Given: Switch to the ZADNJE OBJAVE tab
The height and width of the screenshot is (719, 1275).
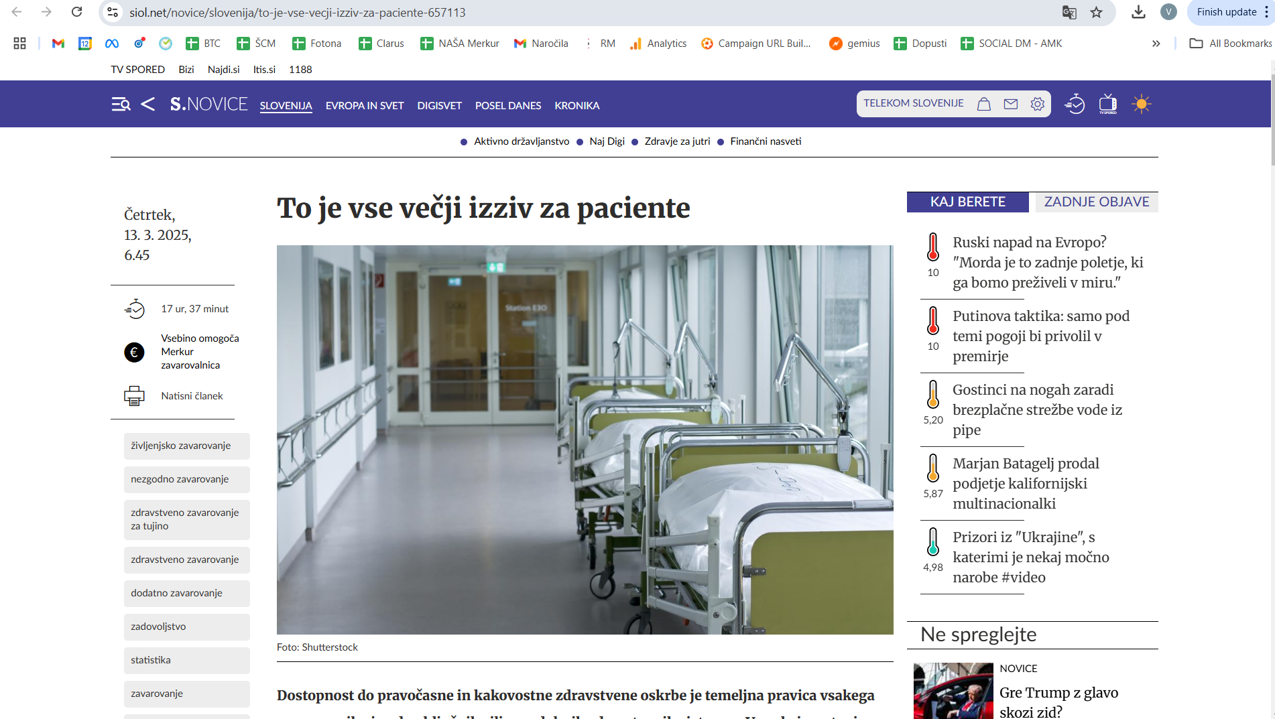Looking at the screenshot, I should (1096, 202).
